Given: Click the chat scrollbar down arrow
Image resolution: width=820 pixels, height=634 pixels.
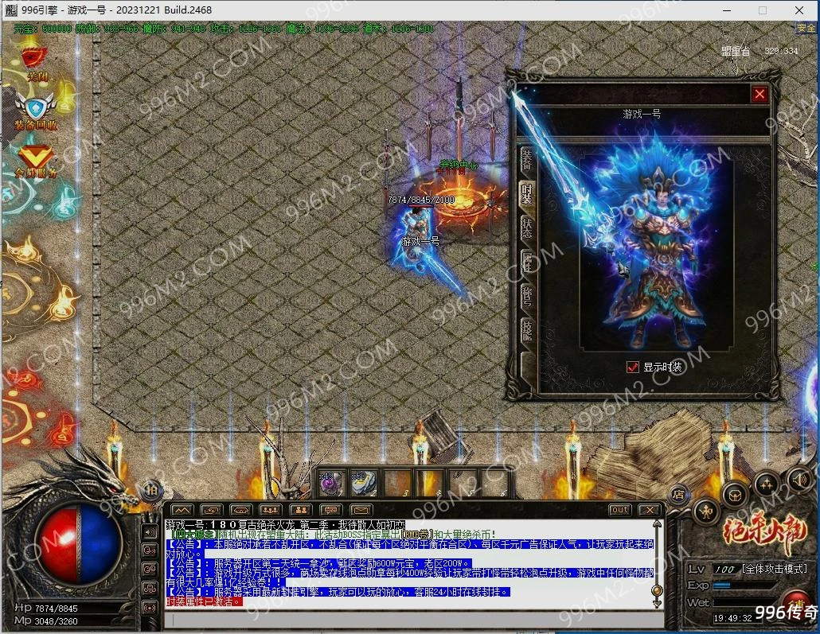Looking at the screenshot, I should [657, 604].
